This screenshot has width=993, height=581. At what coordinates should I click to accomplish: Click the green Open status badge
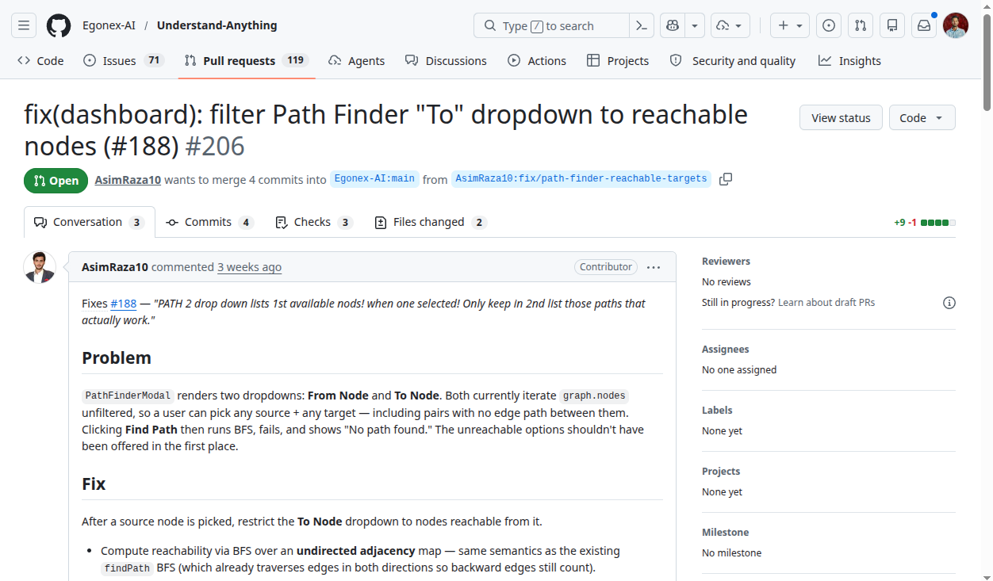(x=56, y=181)
